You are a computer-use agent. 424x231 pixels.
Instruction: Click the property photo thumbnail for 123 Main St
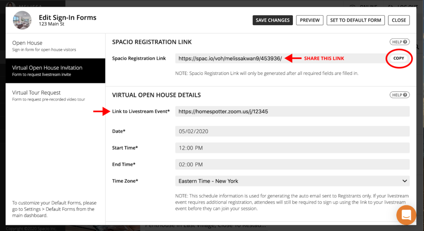click(x=22, y=20)
